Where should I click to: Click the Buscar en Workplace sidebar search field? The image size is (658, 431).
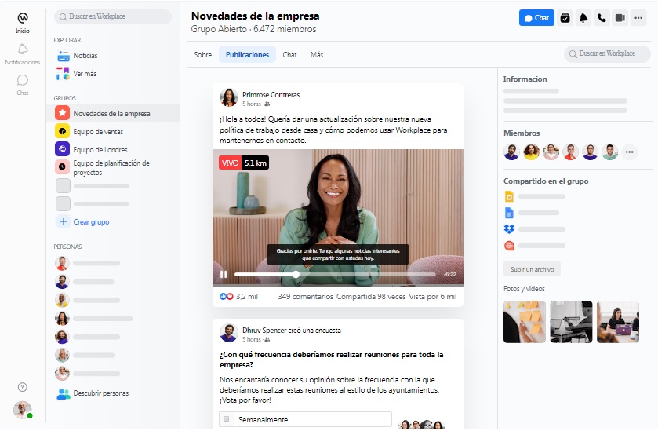(113, 16)
